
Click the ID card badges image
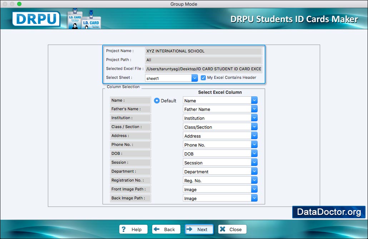[x=84, y=19]
